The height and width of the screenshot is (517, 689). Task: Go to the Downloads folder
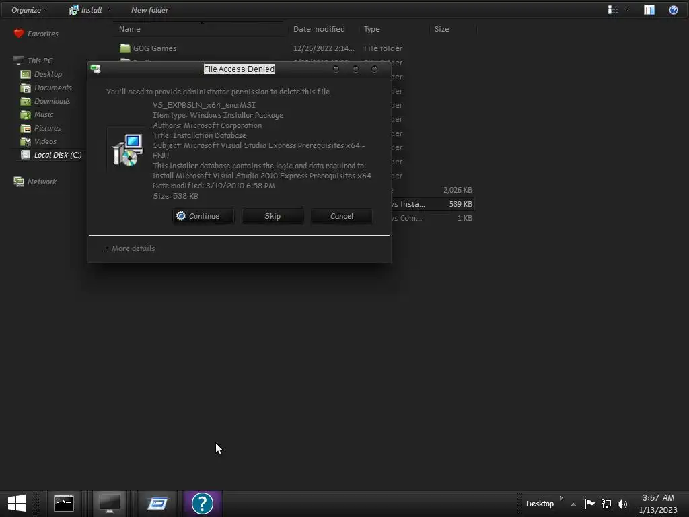click(52, 101)
